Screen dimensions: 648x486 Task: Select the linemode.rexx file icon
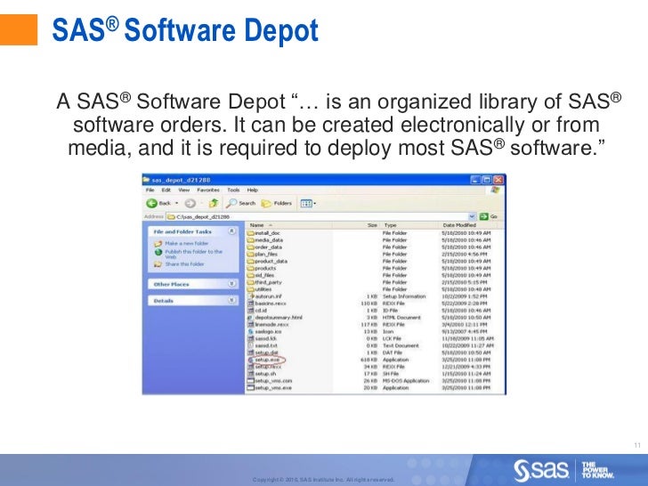[251, 324]
